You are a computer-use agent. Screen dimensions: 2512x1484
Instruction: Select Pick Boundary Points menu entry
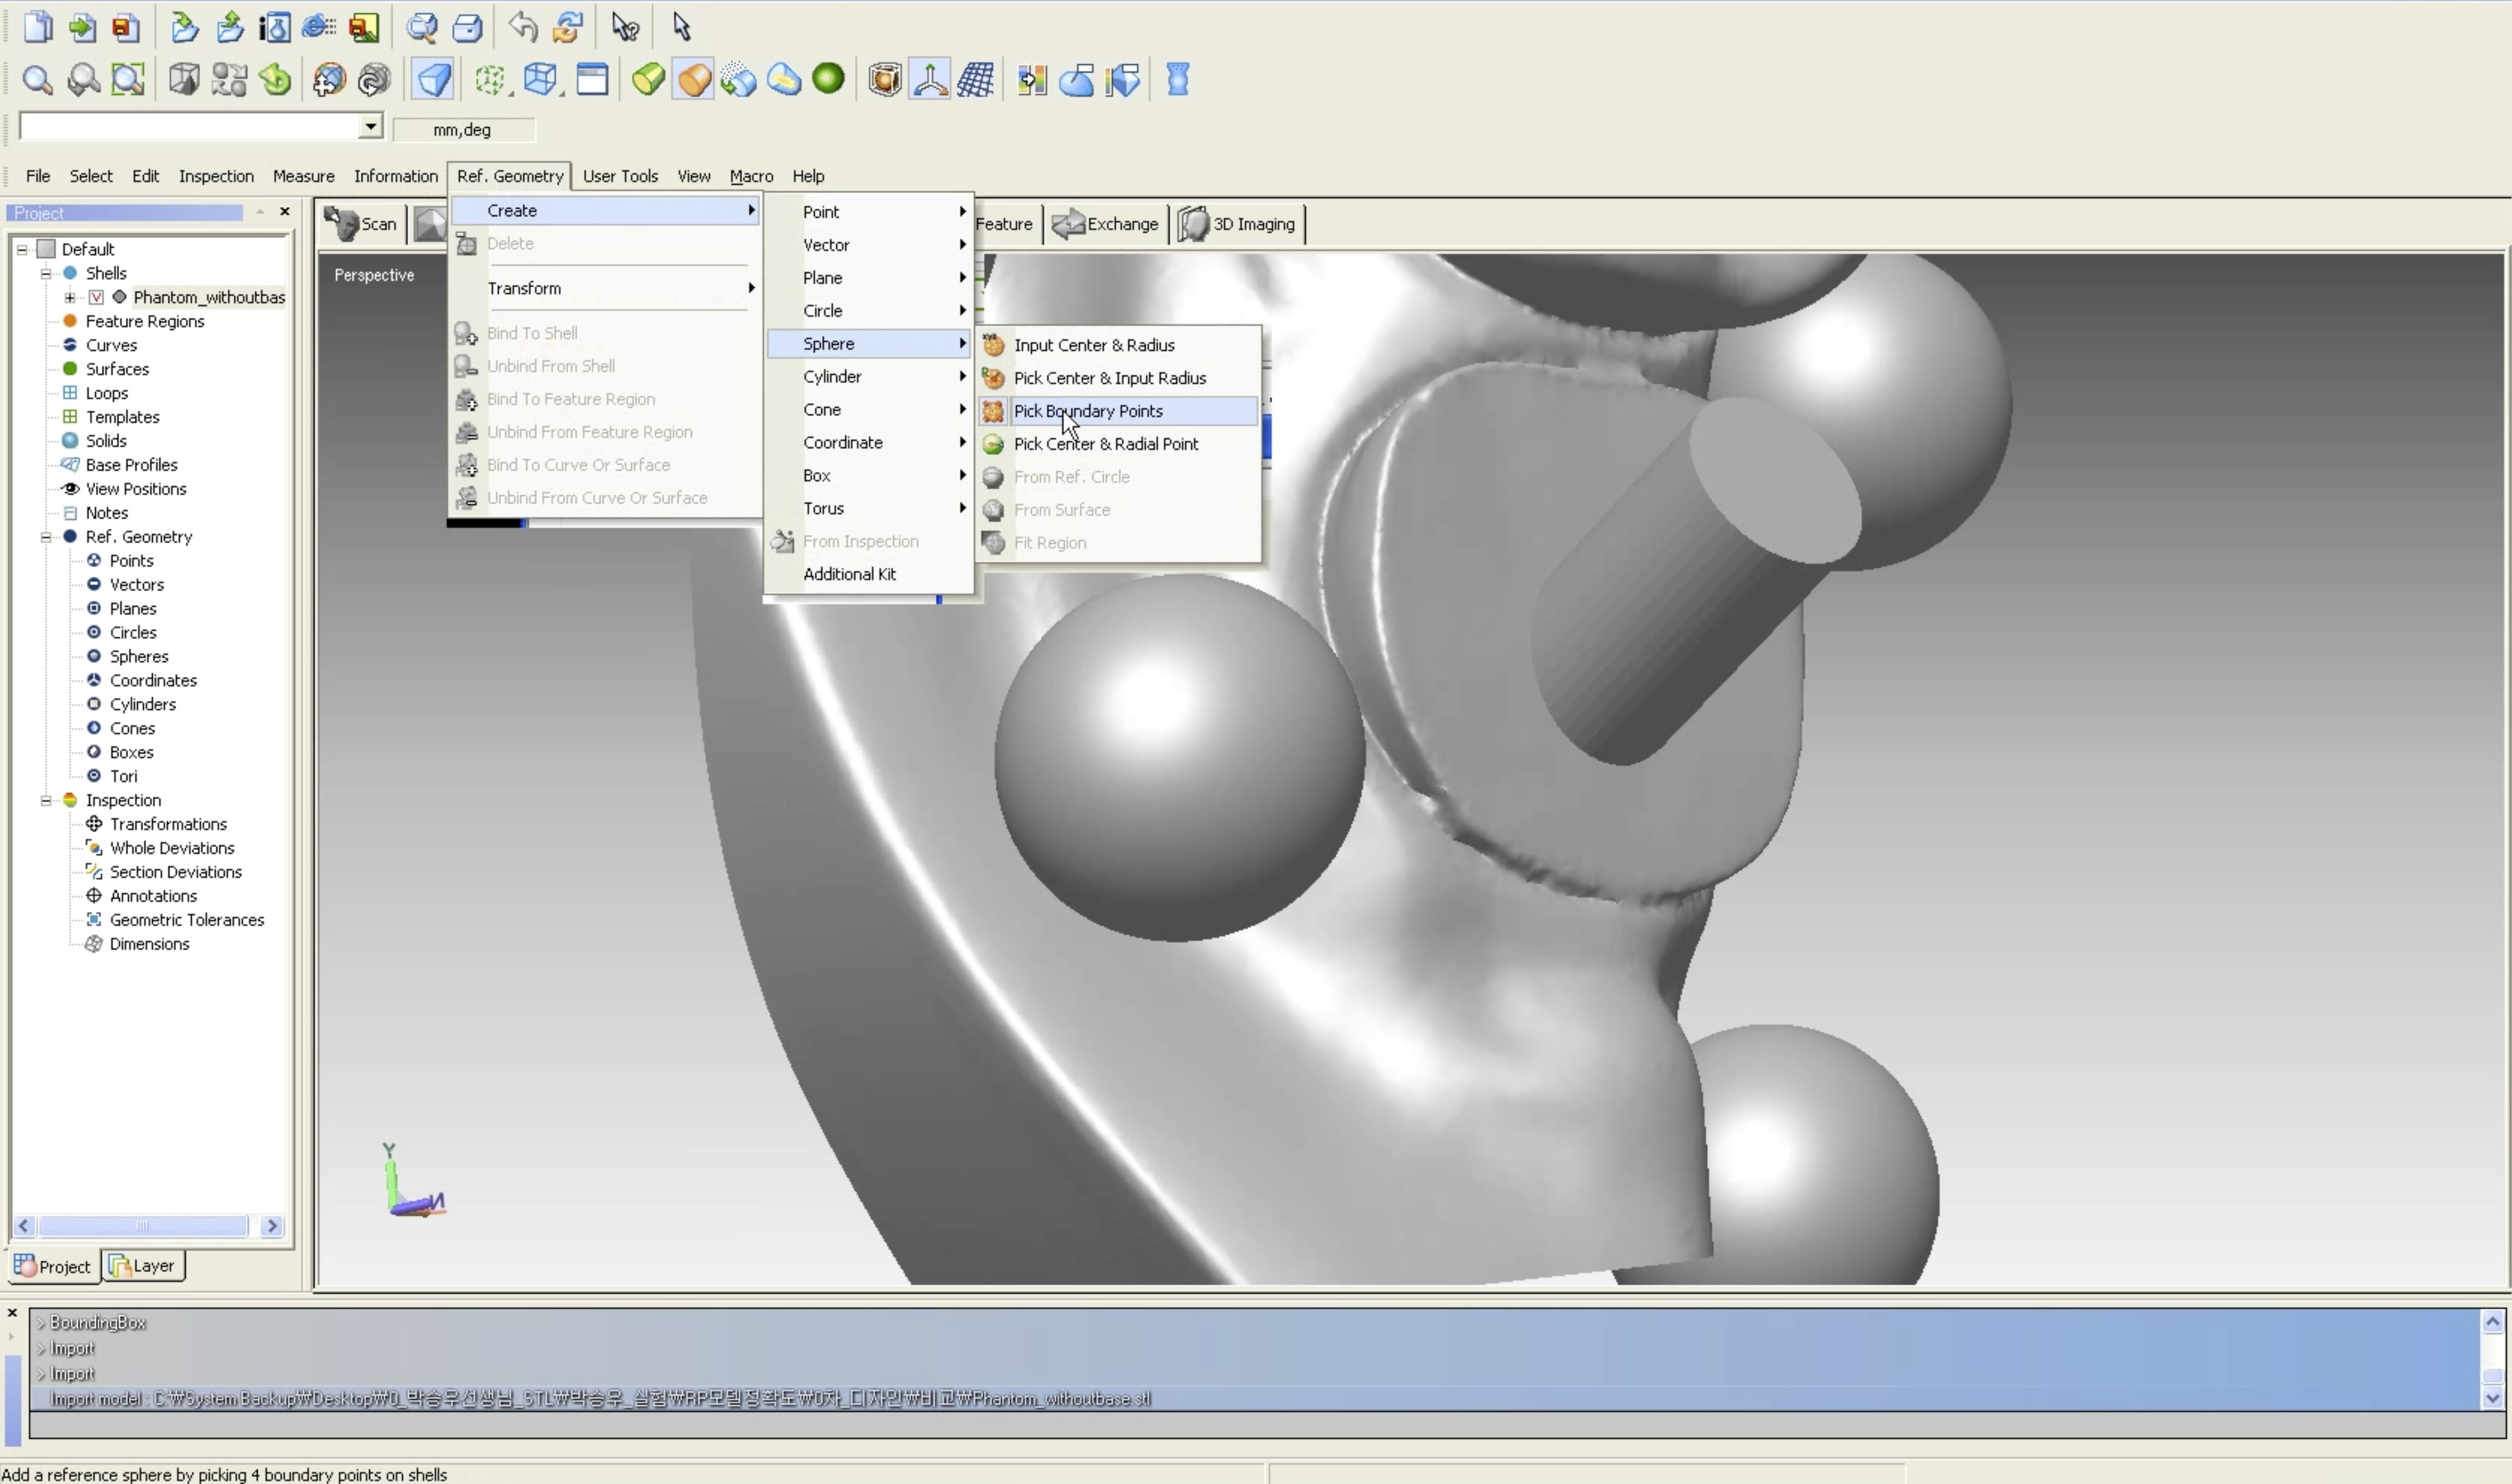click(x=1088, y=411)
